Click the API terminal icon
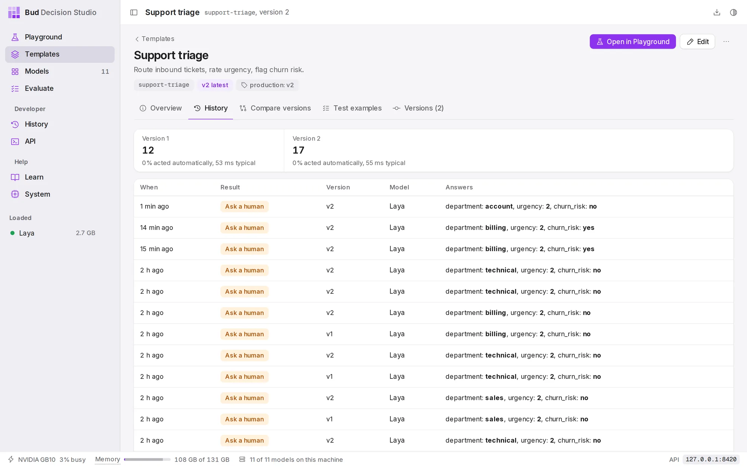747x467 pixels. [x=15, y=141]
